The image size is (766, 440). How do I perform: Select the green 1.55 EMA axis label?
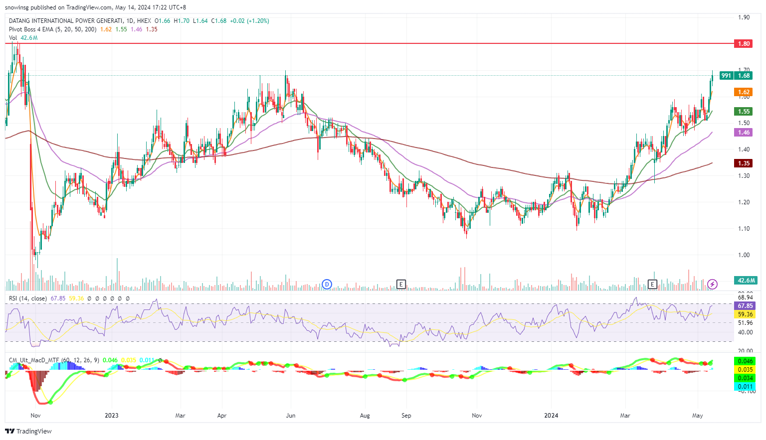(744, 112)
